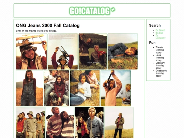Open person lying on grass in denim jacket

coord(123,51)
